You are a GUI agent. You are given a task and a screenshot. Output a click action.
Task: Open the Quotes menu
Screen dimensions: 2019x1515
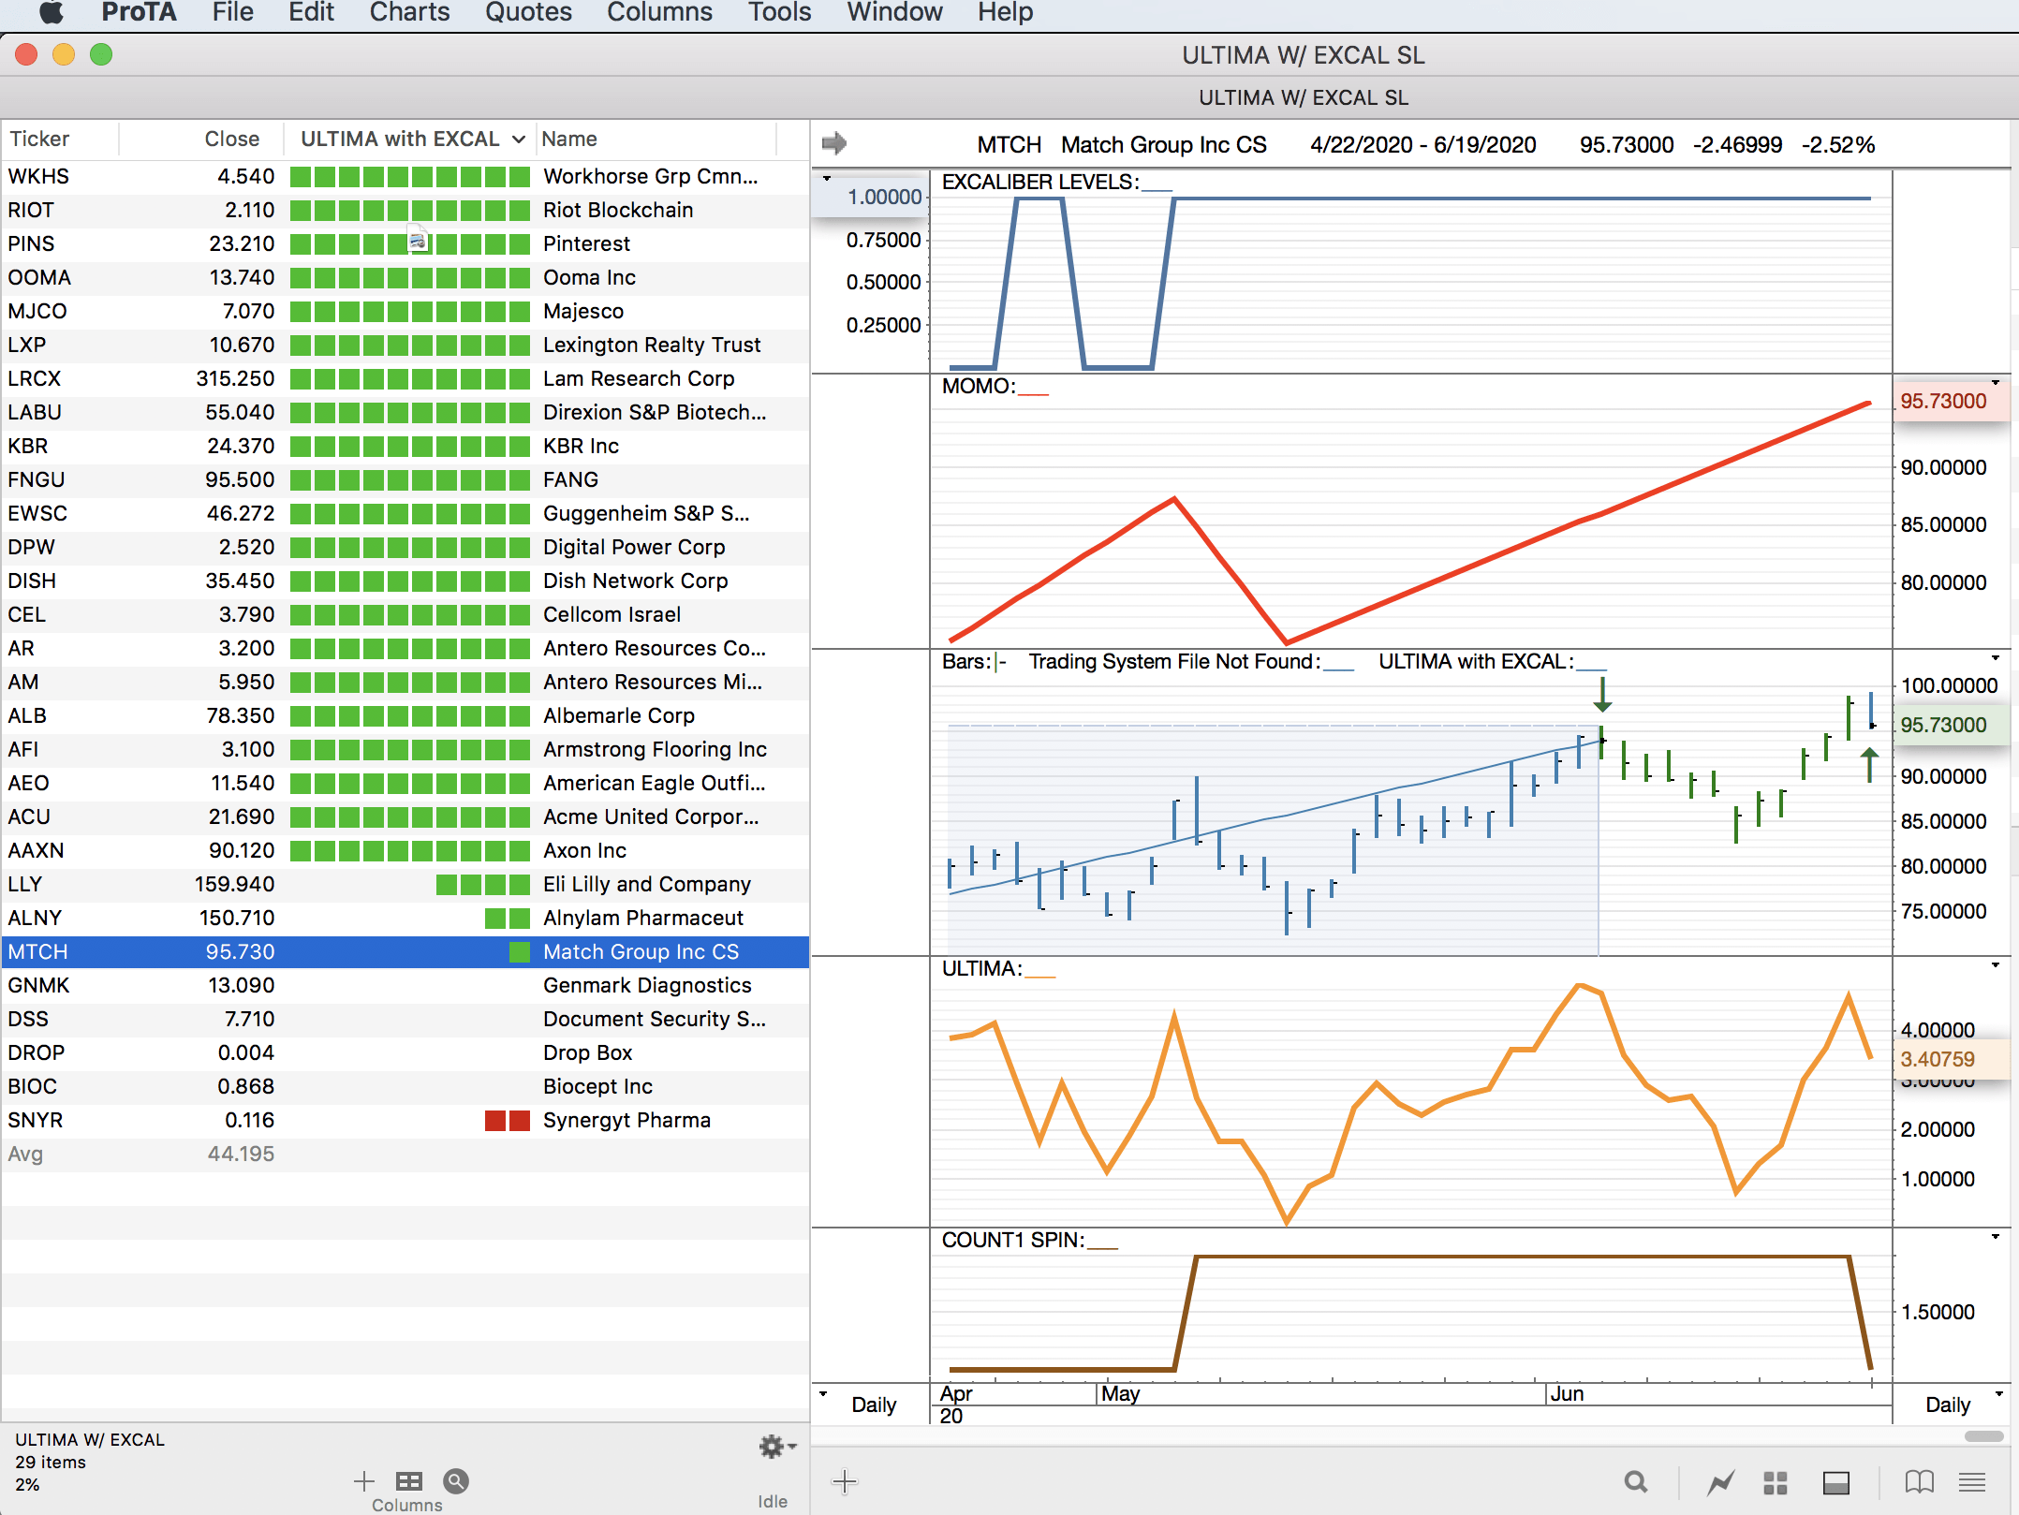tap(528, 13)
